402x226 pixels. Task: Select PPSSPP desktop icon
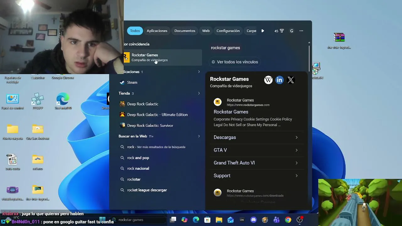tap(38, 101)
